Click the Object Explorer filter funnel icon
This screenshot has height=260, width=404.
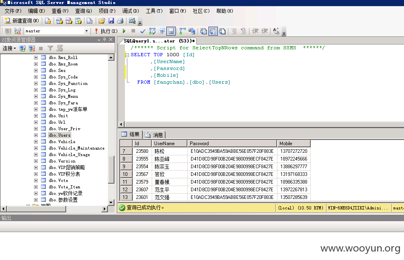[x=50, y=48]
